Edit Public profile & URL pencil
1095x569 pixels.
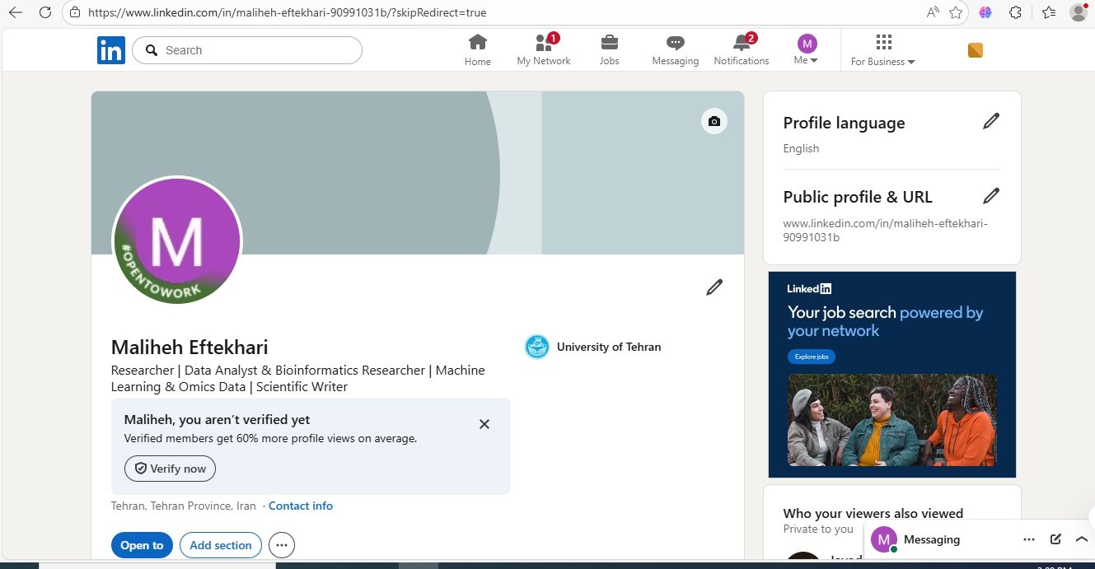[x=991, y=196]
